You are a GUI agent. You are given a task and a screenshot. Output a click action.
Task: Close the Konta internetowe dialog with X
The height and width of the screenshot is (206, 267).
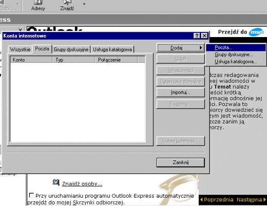click(204, 36)
